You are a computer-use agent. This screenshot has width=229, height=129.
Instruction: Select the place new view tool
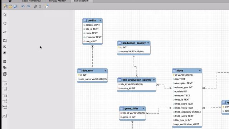point(5,68)
